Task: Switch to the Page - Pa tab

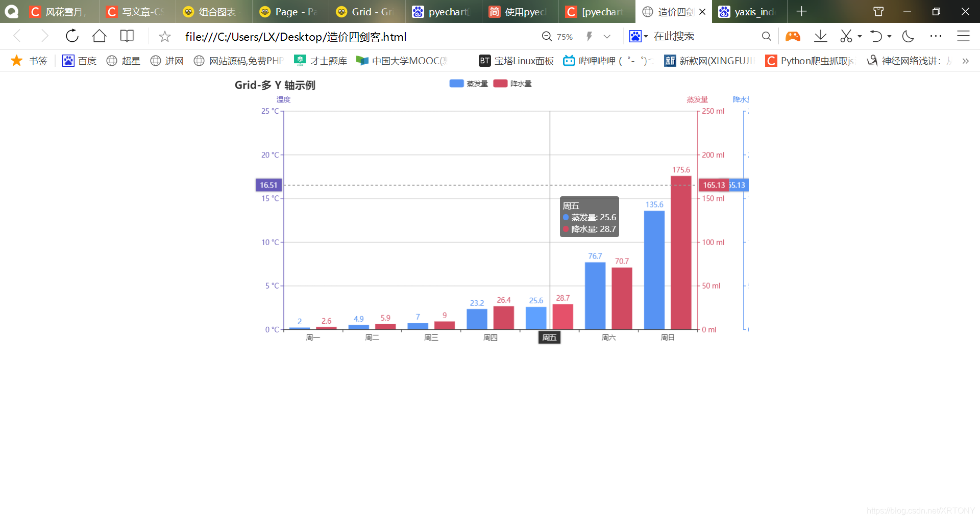Action: click(x=291, y=12)
